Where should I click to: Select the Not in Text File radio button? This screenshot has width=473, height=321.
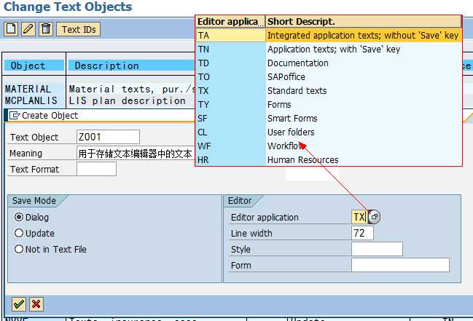[x=19, y=249]
